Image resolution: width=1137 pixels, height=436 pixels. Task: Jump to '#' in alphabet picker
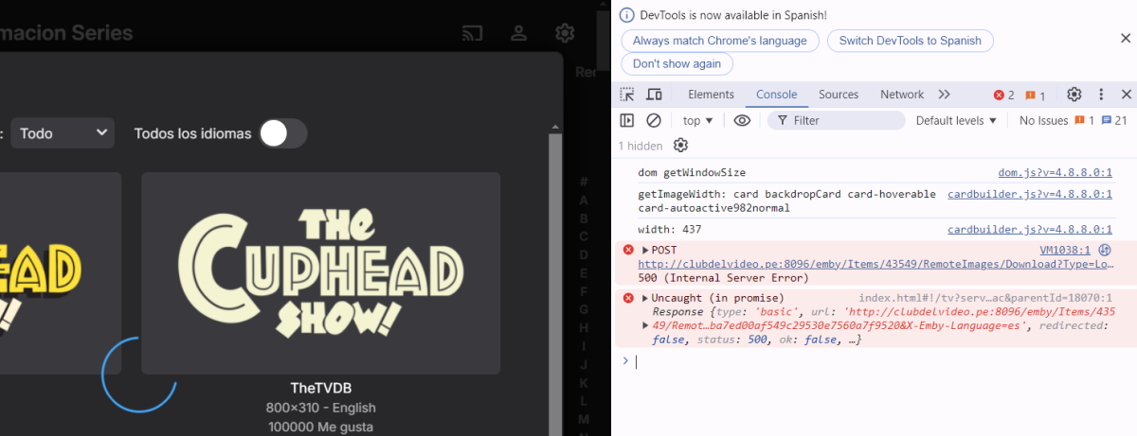click(584, 182)
